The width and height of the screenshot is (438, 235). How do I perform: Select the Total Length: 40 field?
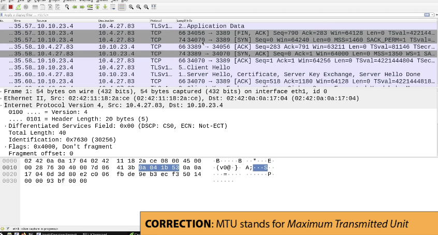(32, 133)
